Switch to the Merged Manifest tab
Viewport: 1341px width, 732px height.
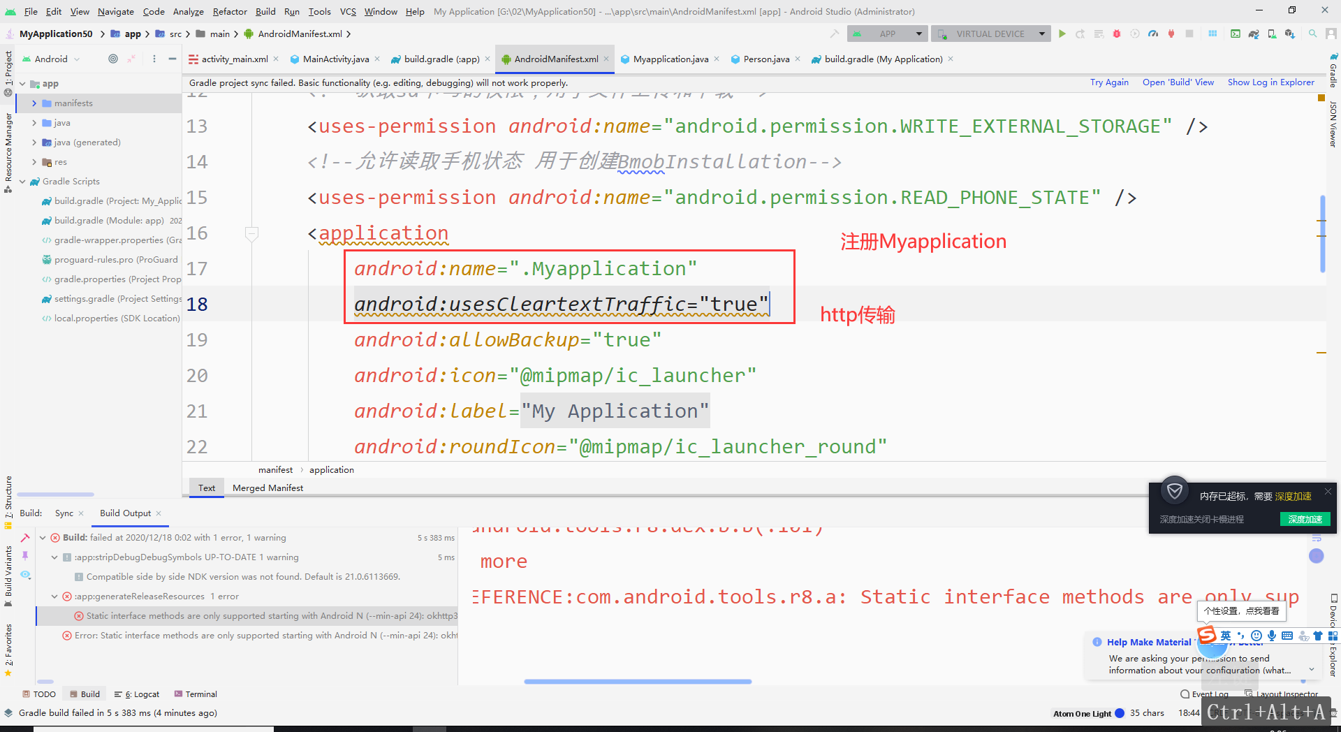[268, 488]
